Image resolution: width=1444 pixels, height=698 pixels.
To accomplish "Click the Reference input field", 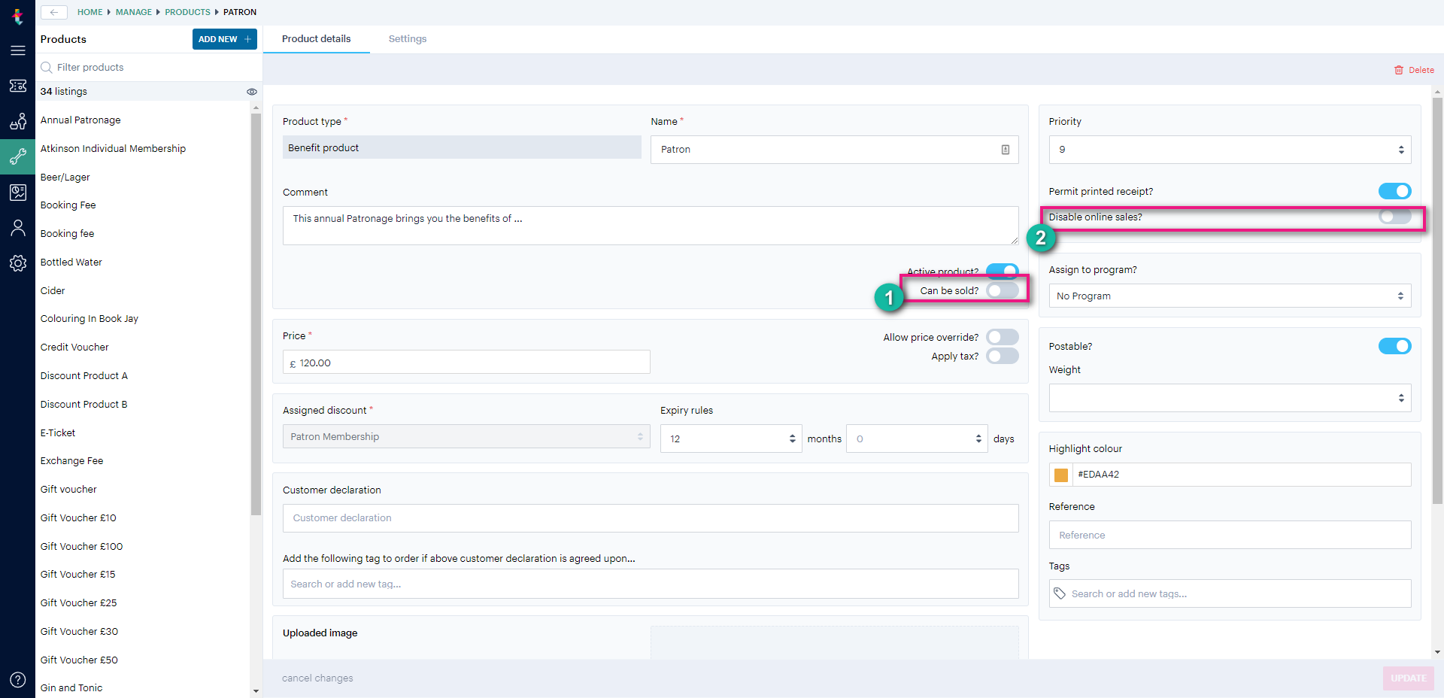I will [x=1230, y=535].
